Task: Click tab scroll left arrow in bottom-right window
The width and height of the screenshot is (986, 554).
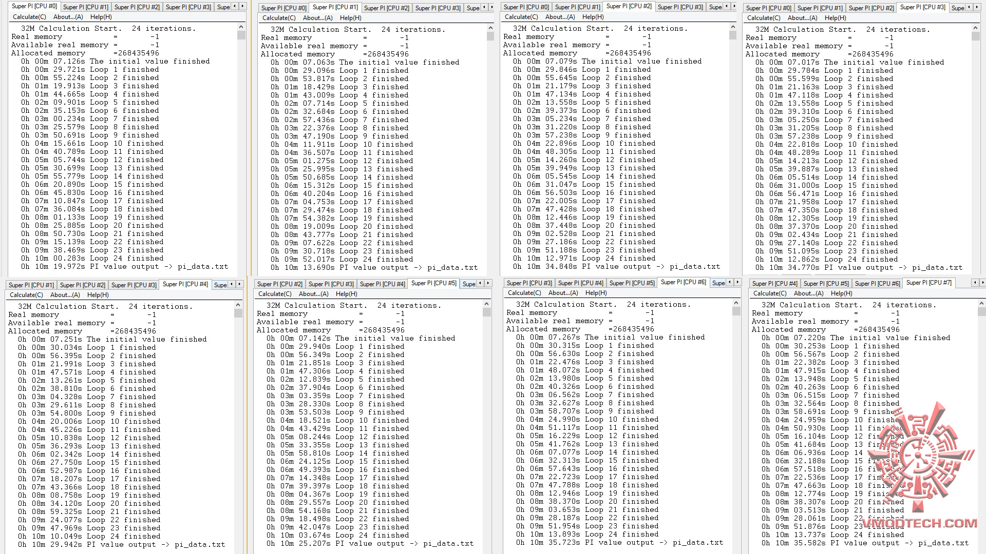Action: [974, 283]
